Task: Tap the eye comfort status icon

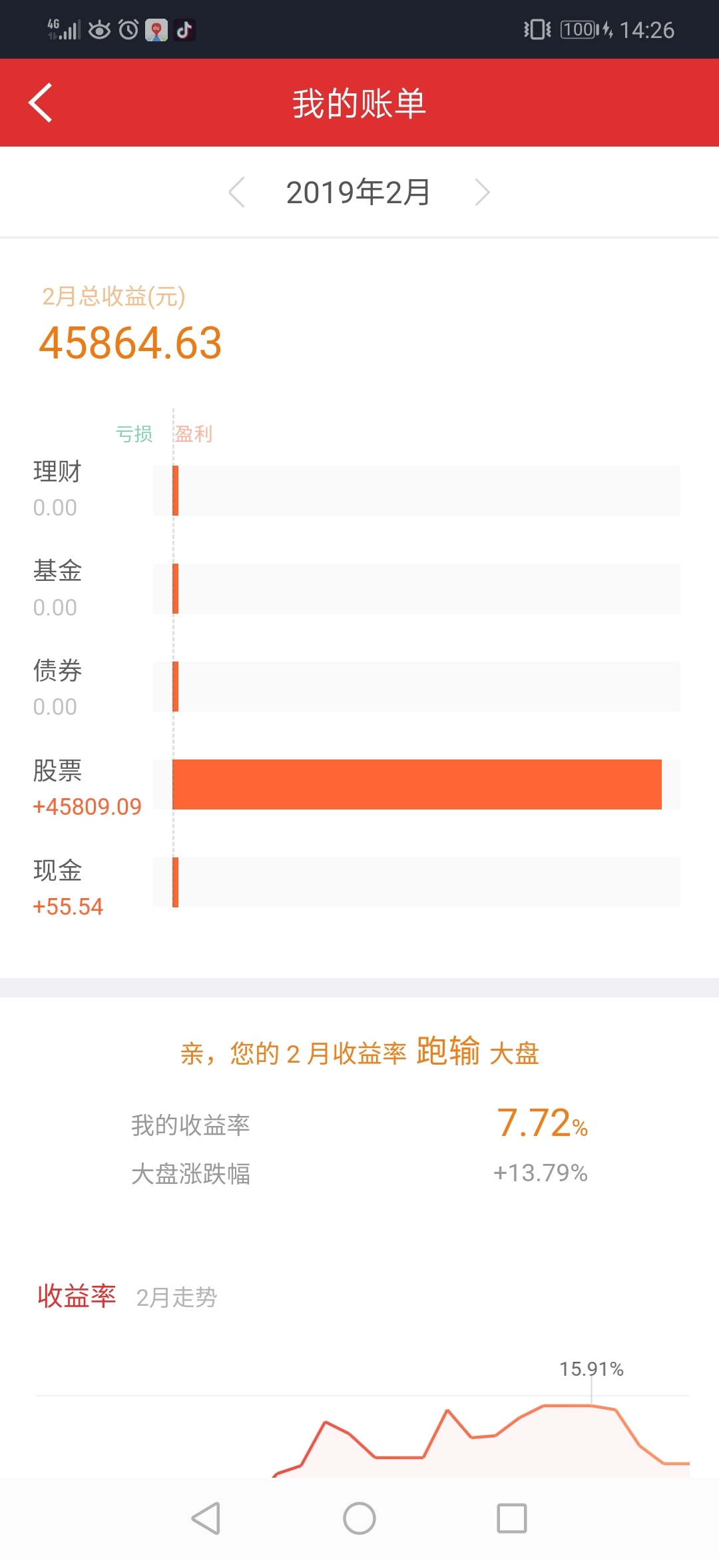Action: (x=100, y=30)
